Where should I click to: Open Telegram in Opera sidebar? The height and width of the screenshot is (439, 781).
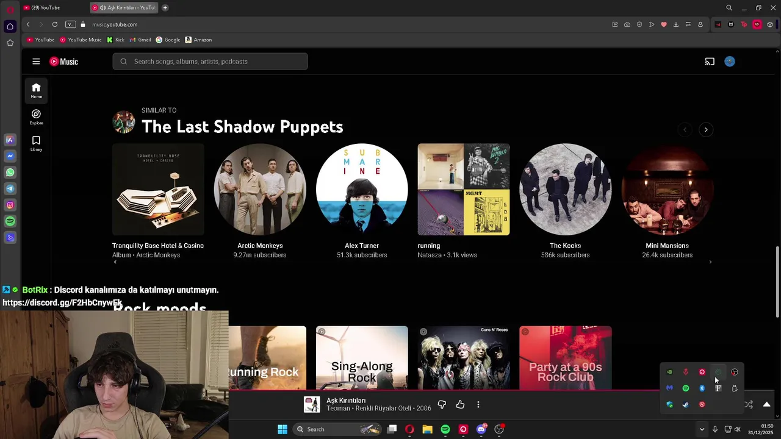[10, 189]
